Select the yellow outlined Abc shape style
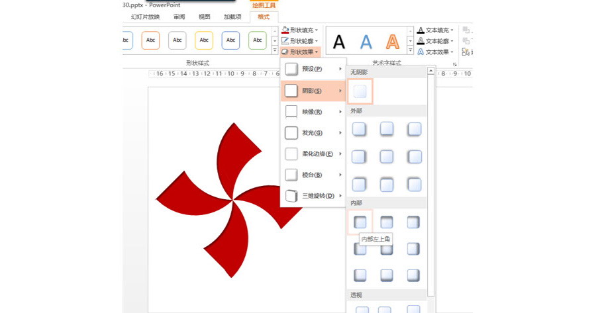Image resolution: width=596 pixels, height=313 pixels. click(204, 40)
